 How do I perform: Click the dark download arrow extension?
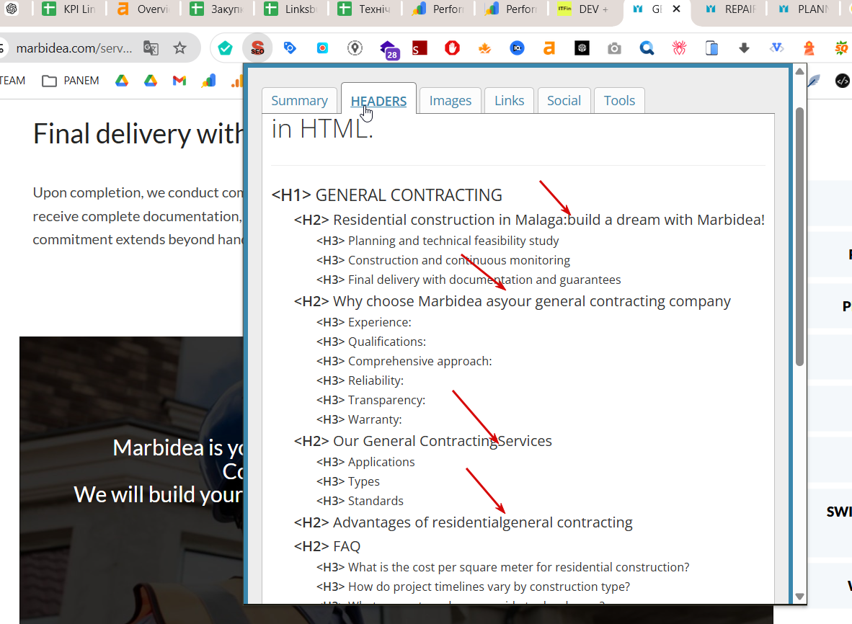(744, 48)
